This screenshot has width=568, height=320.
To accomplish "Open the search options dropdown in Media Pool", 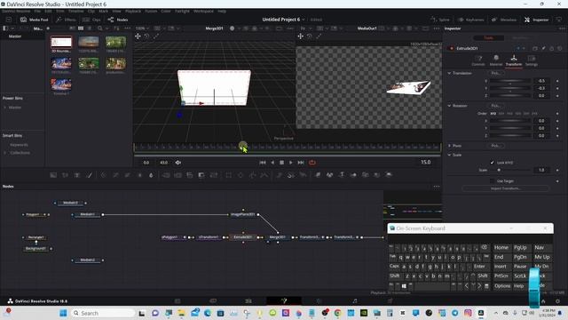I will [x=106, y=28].
